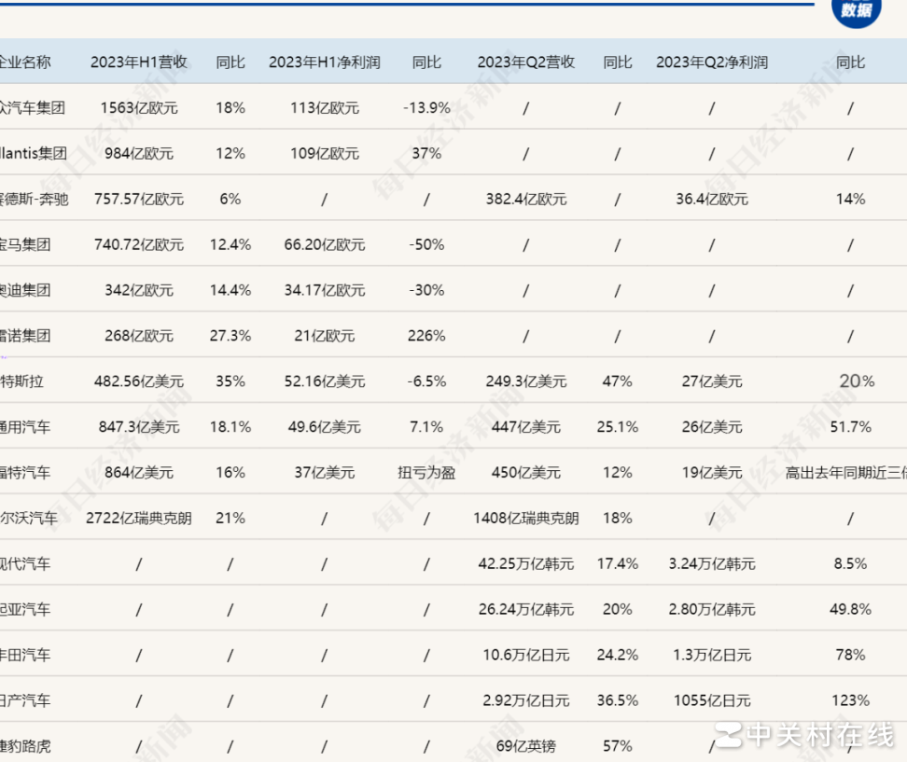Click Toyota's 10.6万亿日元 revenue cell
The height and width of the screenshot is (762, 907).
525,655
